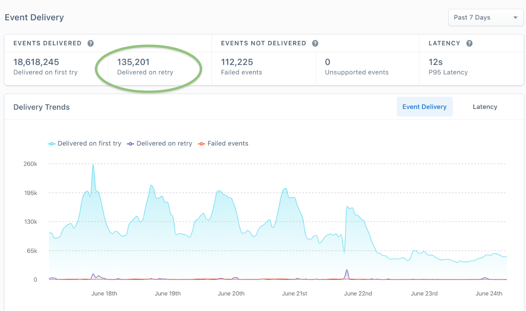Click the Events Not Delivered help icon
The image size is (526, 311).
click(x=315, y=43)
